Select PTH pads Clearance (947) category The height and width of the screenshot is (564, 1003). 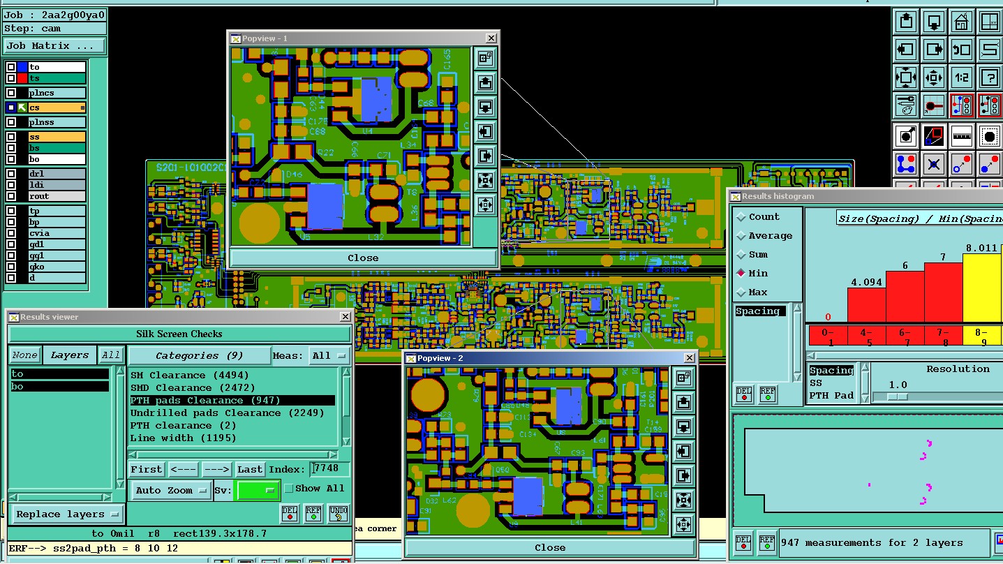click(x=232, y=401)
